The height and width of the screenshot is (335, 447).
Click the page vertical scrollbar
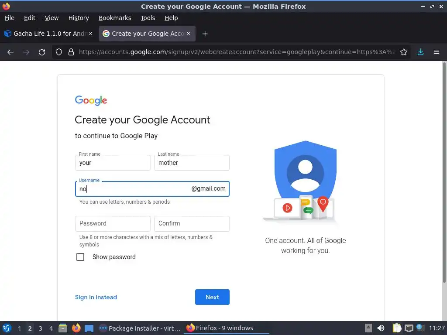[x=444, y=172]
